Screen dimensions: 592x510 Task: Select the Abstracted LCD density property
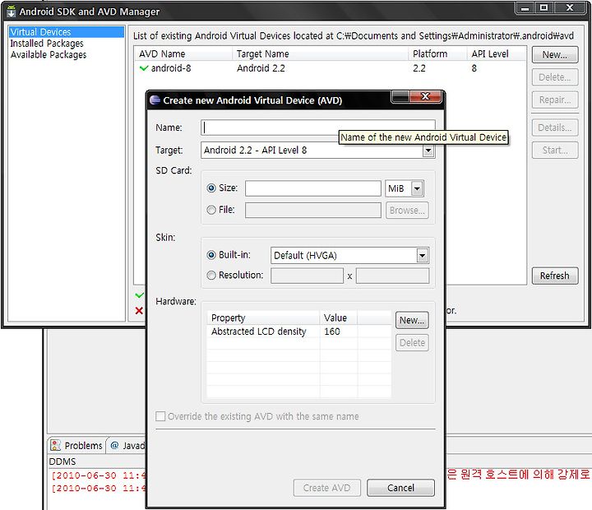259,331
